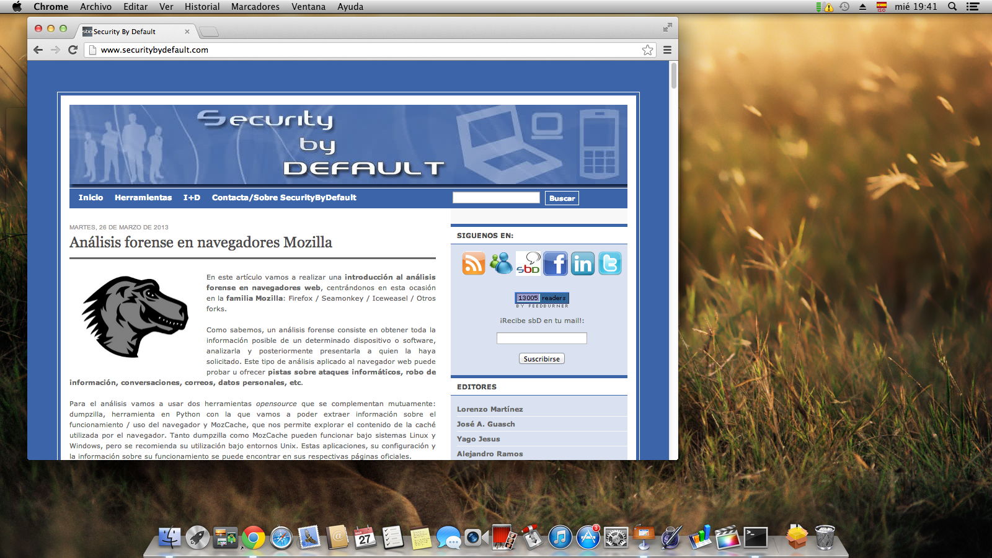This screenshot has height=558, width=992.
Task: Open System Preferences gear in Dock
Action: click(x=616, y=538)
